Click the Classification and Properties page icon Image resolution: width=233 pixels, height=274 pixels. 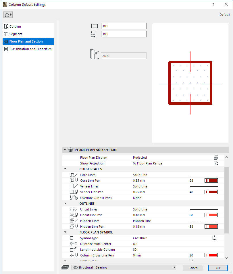[x=6, y=49]
